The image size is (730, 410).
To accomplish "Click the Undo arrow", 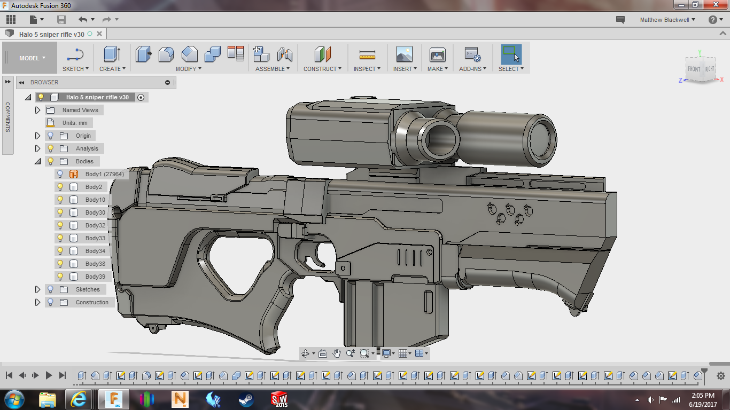I will (x=83, y=20).
